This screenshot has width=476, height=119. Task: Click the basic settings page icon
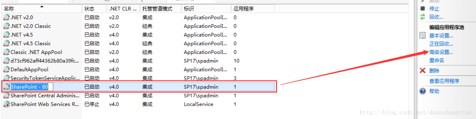(x=423, y=36)
